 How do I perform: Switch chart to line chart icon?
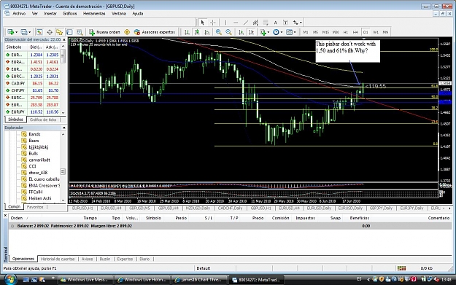[207, 32]
